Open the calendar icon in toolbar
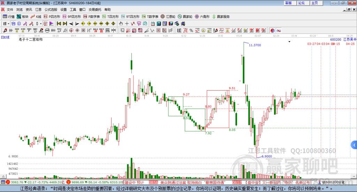The width and height of the screenshot is (357, 192). tap(153, 24)
